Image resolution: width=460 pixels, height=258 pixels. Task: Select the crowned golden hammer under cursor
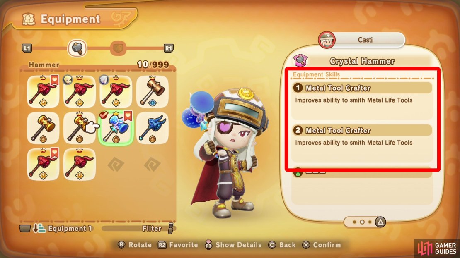click(x=80, y=128)
